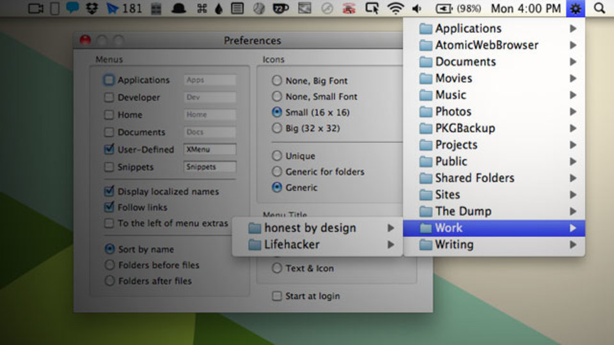The height and width of the screenshot is (345, 614).
Task: Expand honest by design submenu arrow
Action: click(x=390, y=228)
